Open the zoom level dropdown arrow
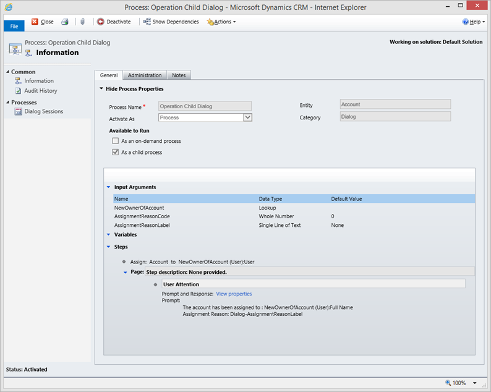This screenshot has height=392, width=491. click(475, 383)
